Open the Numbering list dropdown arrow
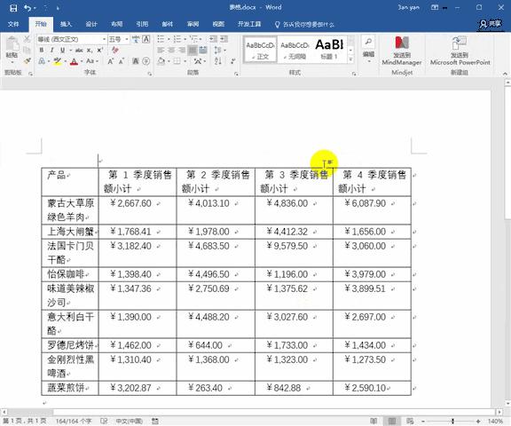The width and height of the screenshot is (511, 426). coord(185,39)
